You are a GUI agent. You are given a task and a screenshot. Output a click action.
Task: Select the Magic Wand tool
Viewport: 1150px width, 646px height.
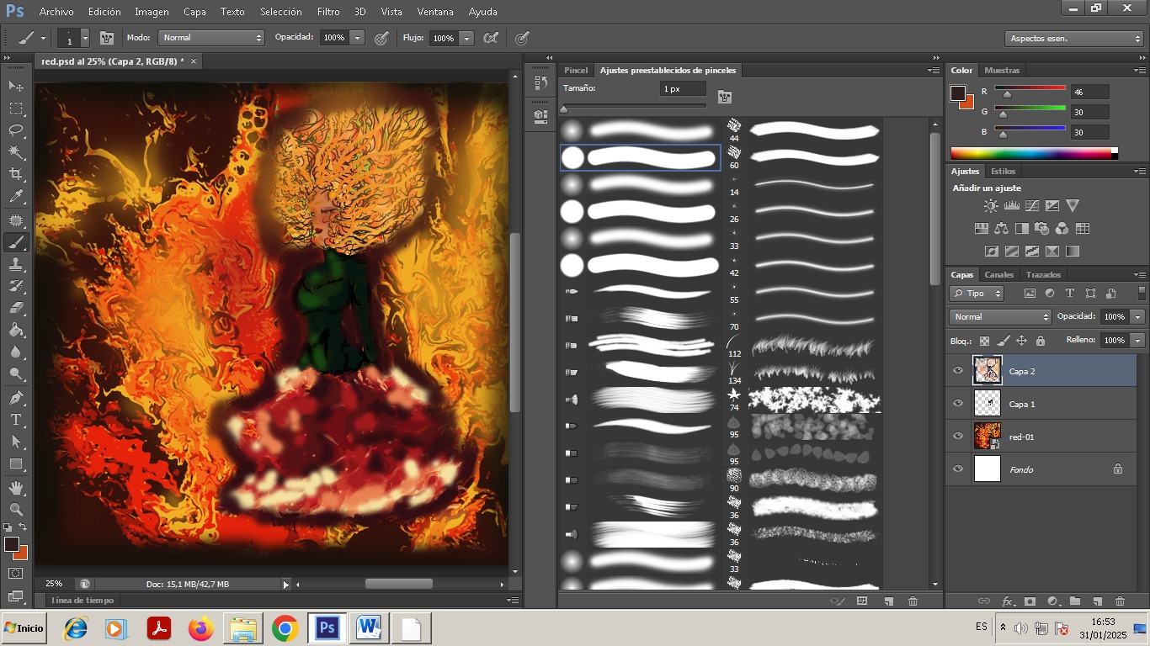[x=16, y=152]
